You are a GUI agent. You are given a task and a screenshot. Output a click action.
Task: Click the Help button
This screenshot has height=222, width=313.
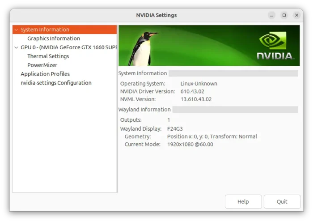(243, 201)
